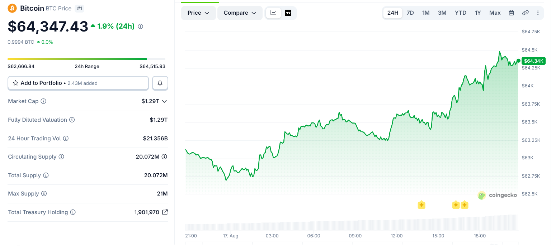
Task: Click the bell price alert button
Action: (160, 83)
